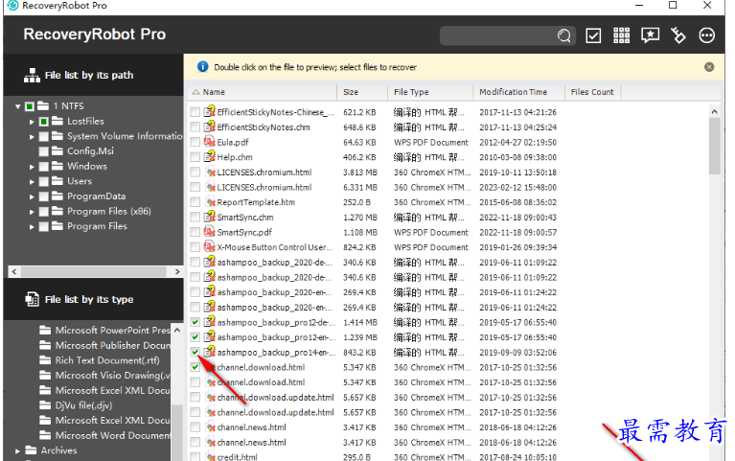Click the Archives folder icon
Viewport: 735px width, 461px height.
pyautogui.click(x=31, y=450)
